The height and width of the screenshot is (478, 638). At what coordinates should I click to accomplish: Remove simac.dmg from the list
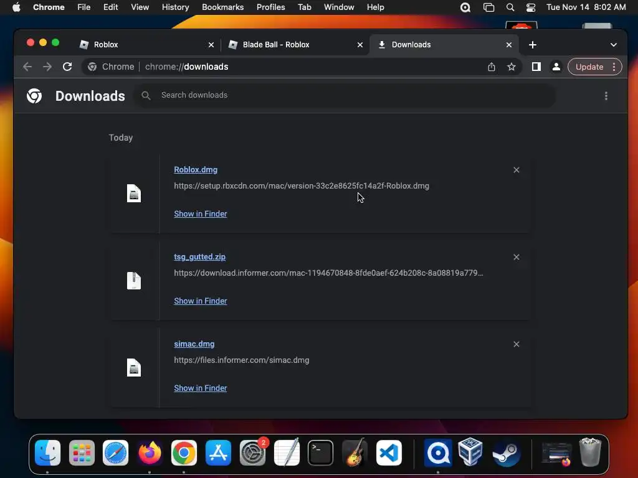[517, 344]
